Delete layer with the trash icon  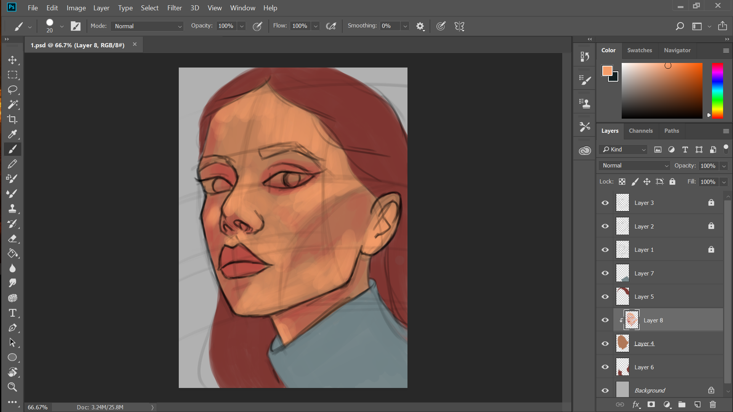click(x=713, y=404)
